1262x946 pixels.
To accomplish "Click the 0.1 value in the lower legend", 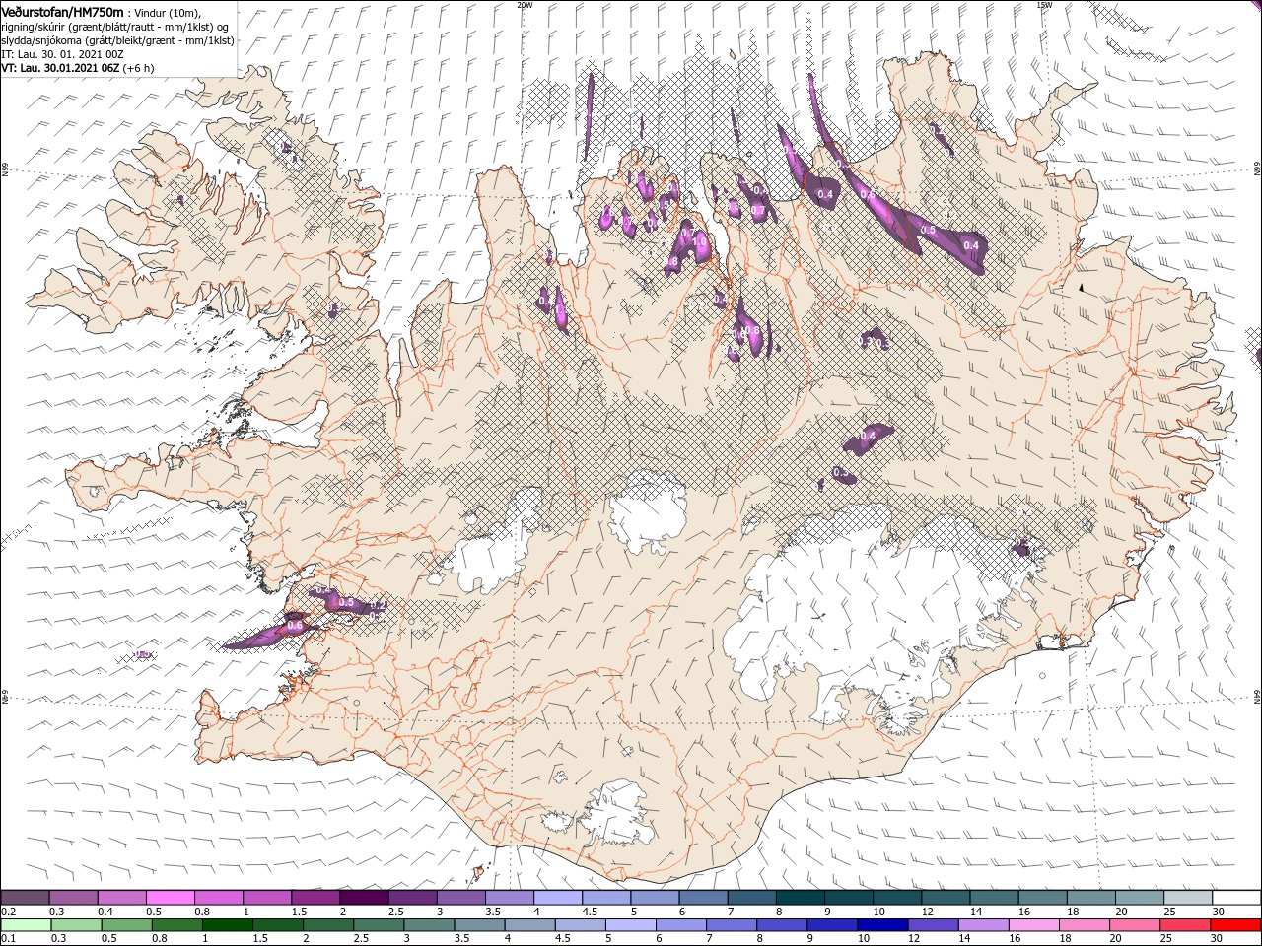I will 8,939.
